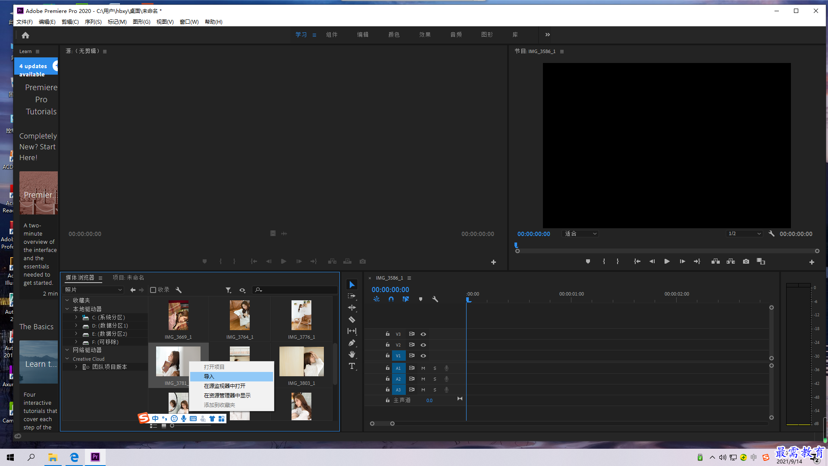Open Windows Start menu

10,457
